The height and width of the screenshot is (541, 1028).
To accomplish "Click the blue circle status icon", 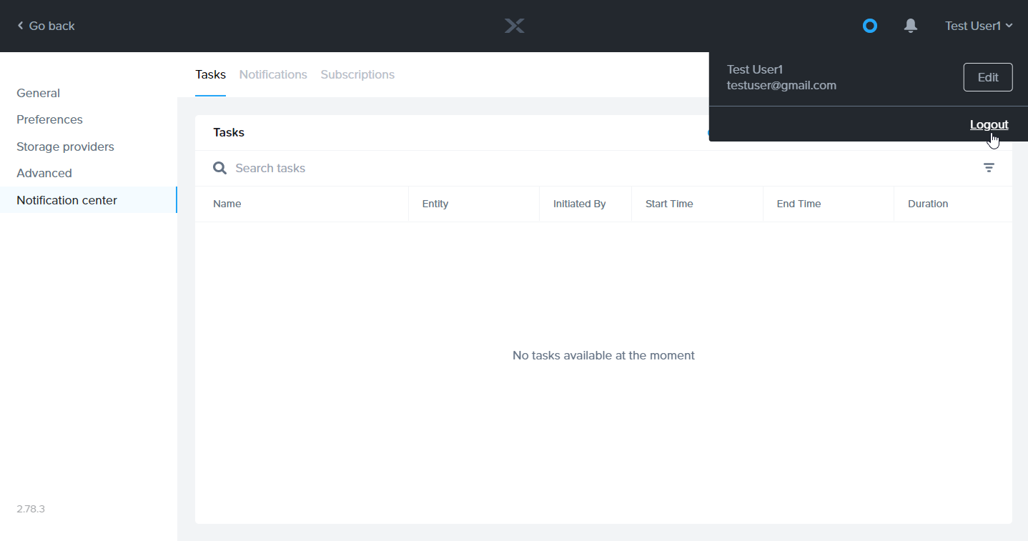I will tap(869, 26).
